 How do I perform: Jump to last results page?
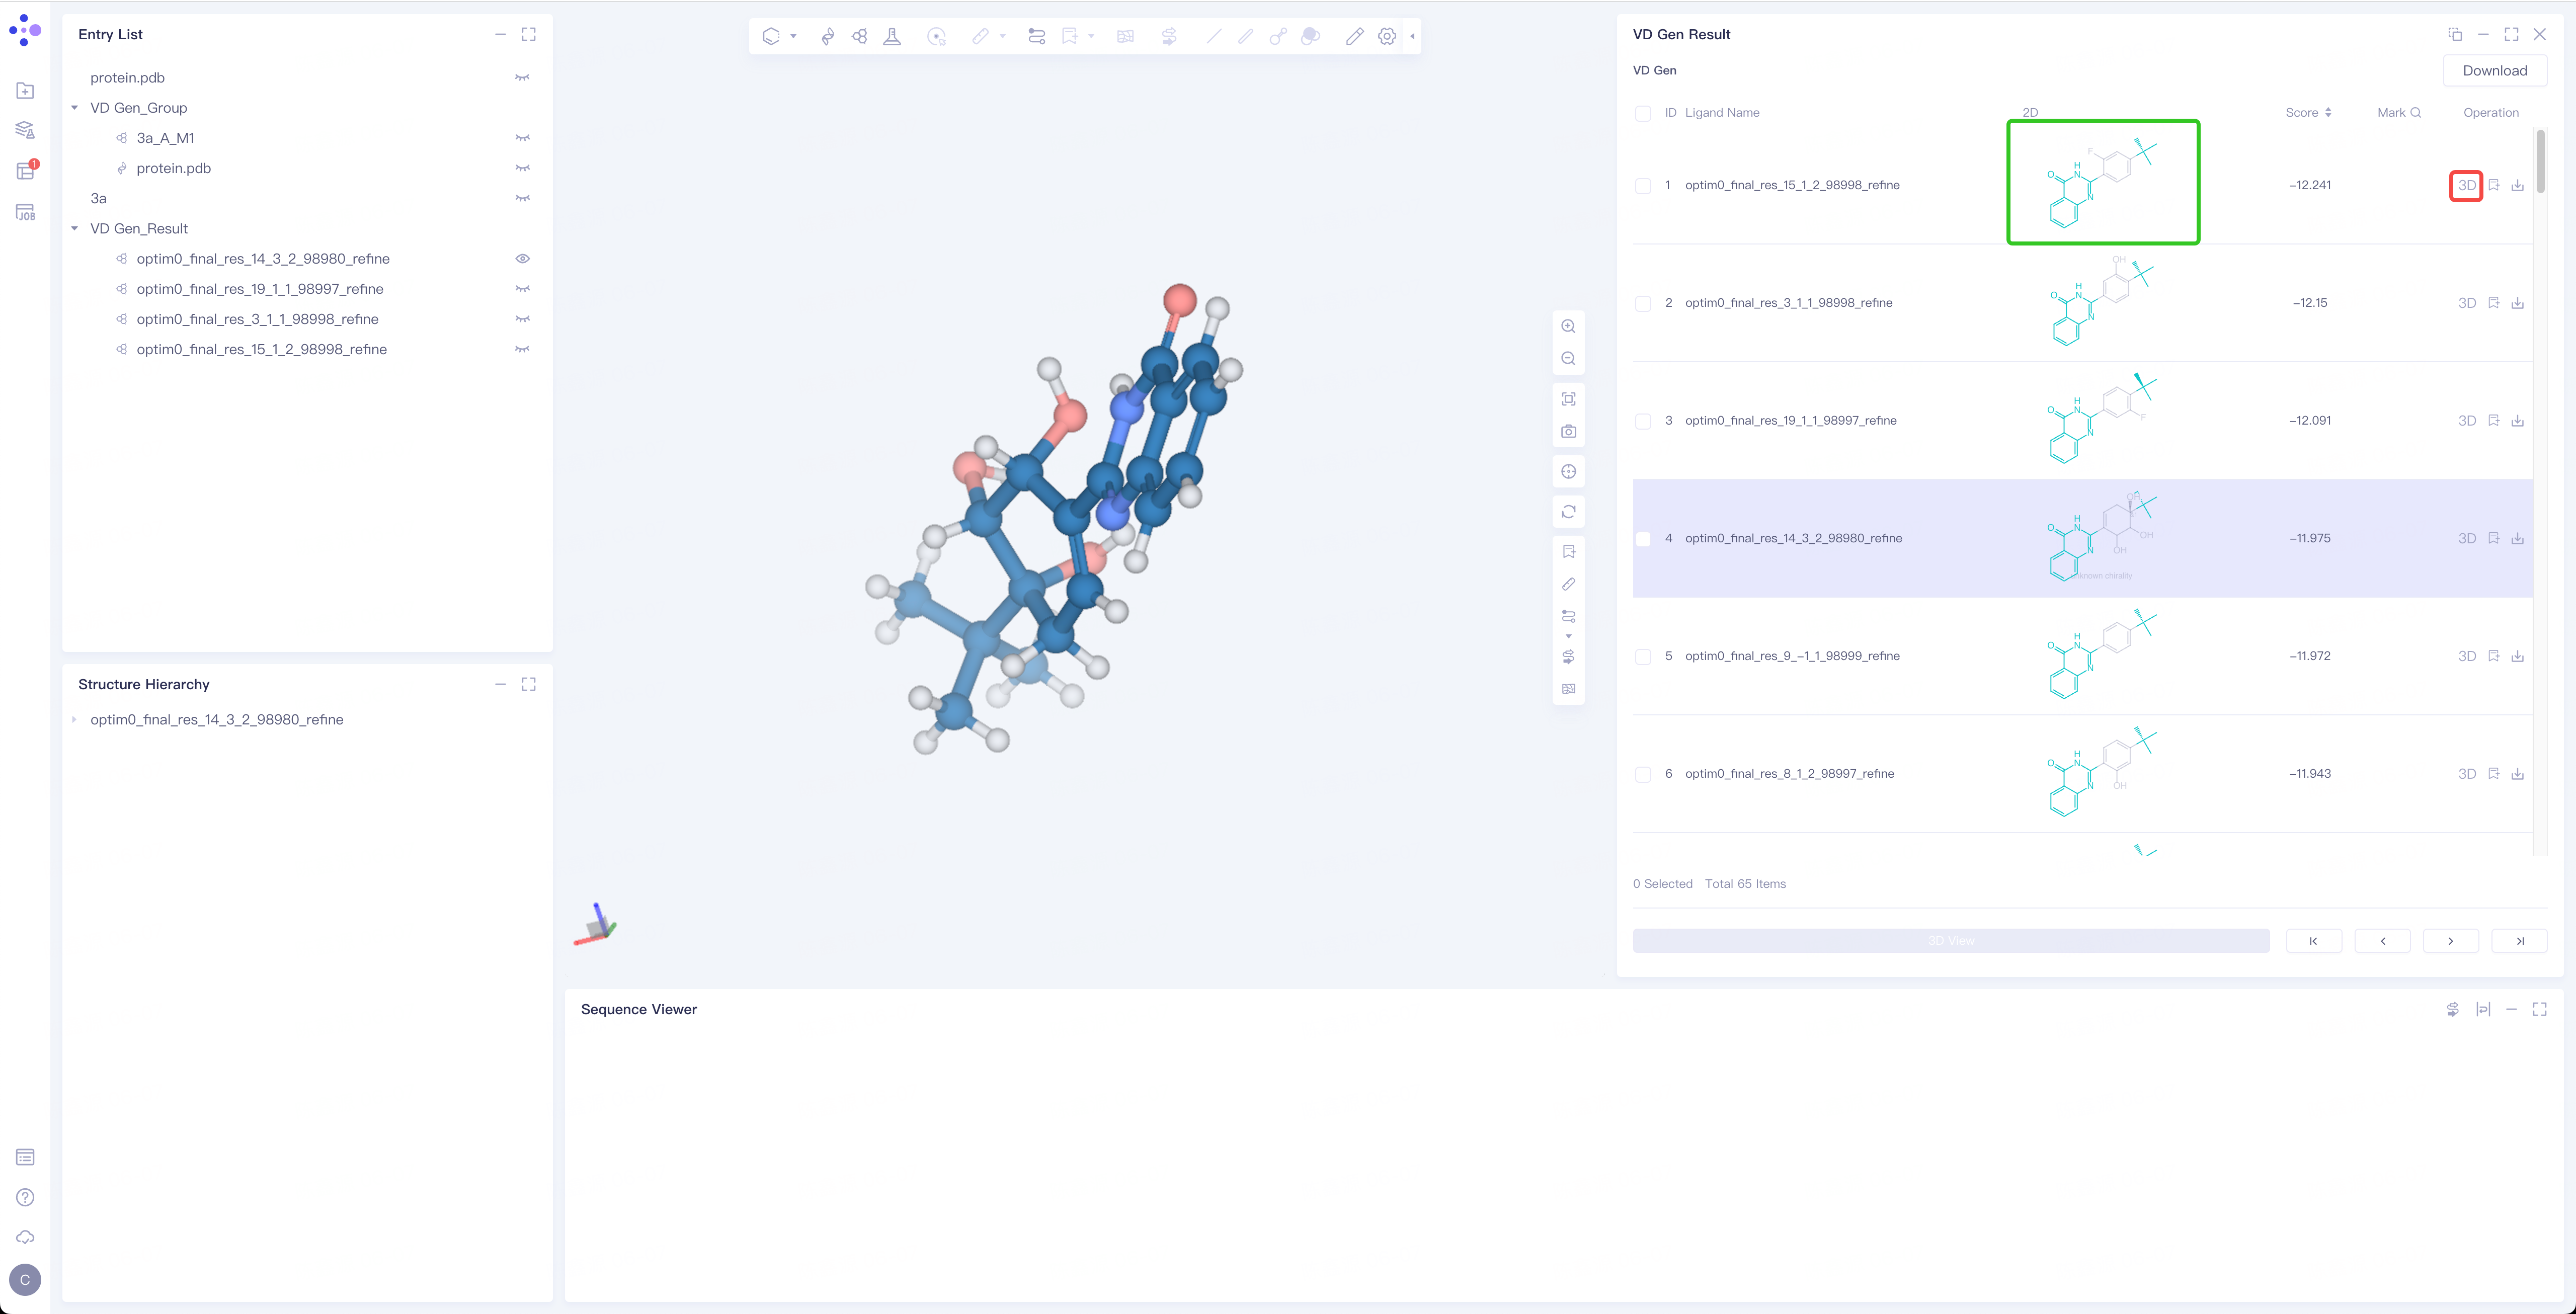point(2519,941)
